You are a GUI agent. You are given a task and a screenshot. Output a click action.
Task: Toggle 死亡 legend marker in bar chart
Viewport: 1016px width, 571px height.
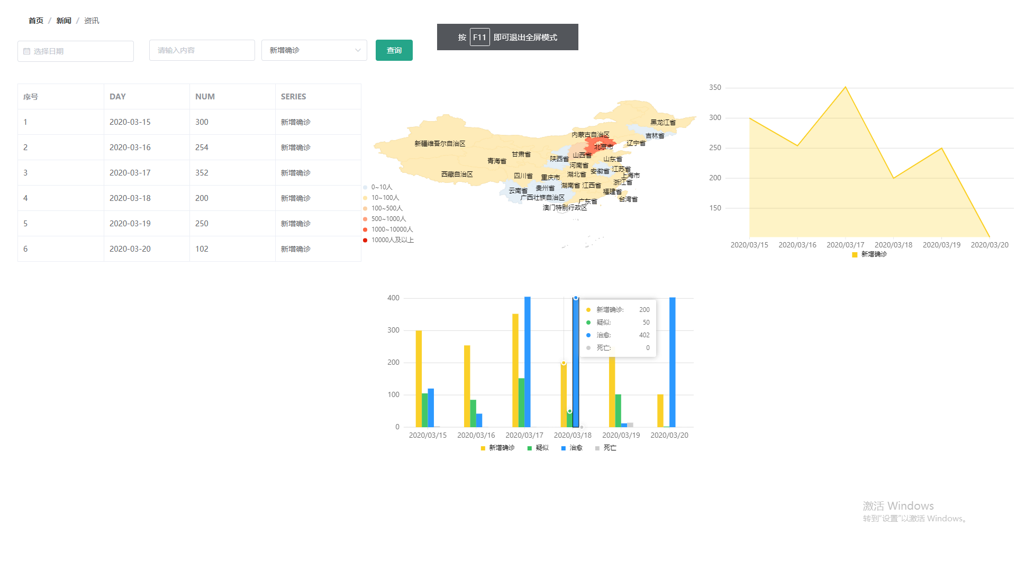click(x=597, y=448)
